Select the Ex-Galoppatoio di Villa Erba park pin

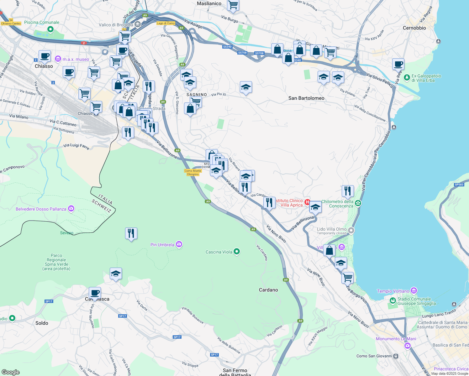coord(407,77)
